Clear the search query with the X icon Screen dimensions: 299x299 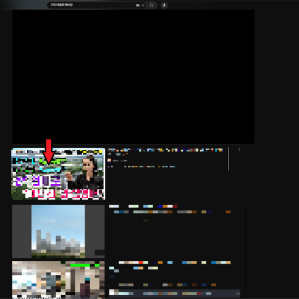143,5
